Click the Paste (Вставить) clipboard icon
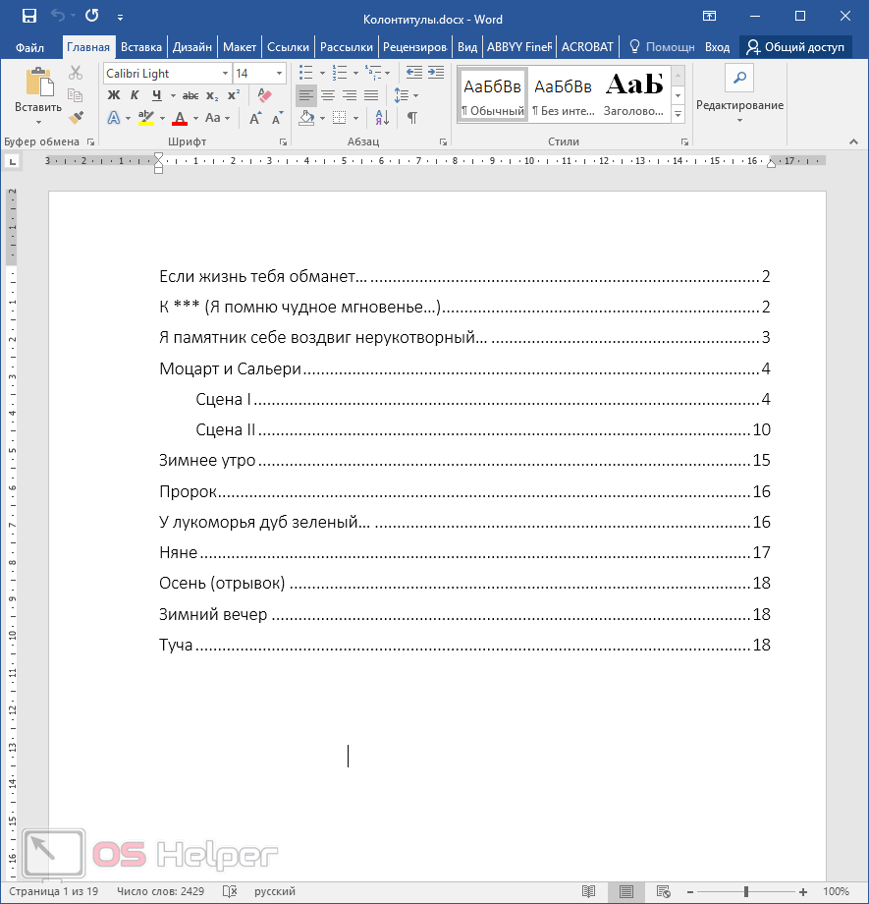The width and height of the screenshot is (869, 904). [38, 82]
